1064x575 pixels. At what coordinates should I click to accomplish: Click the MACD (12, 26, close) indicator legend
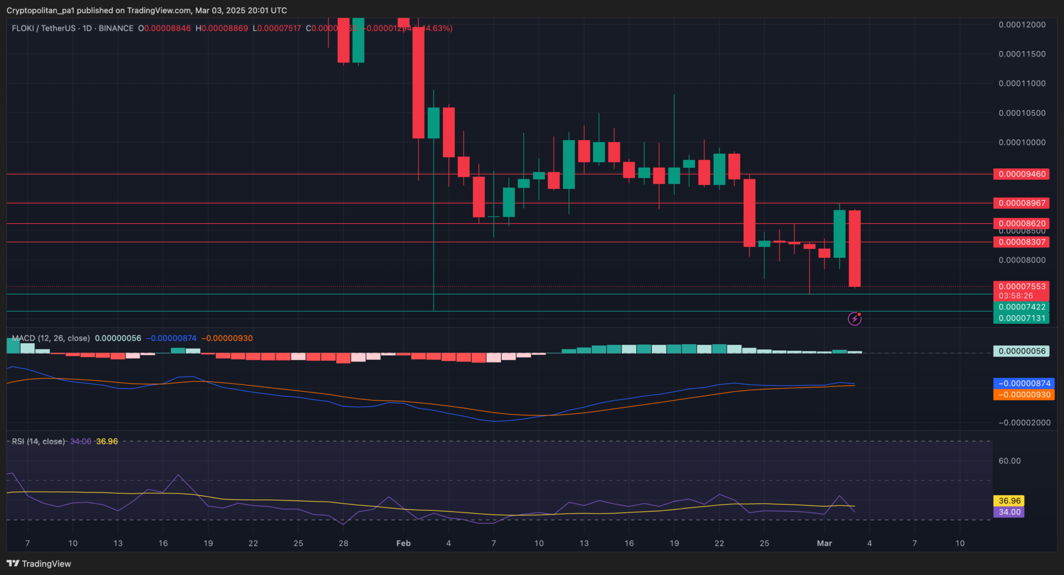[x=51, y=338]
